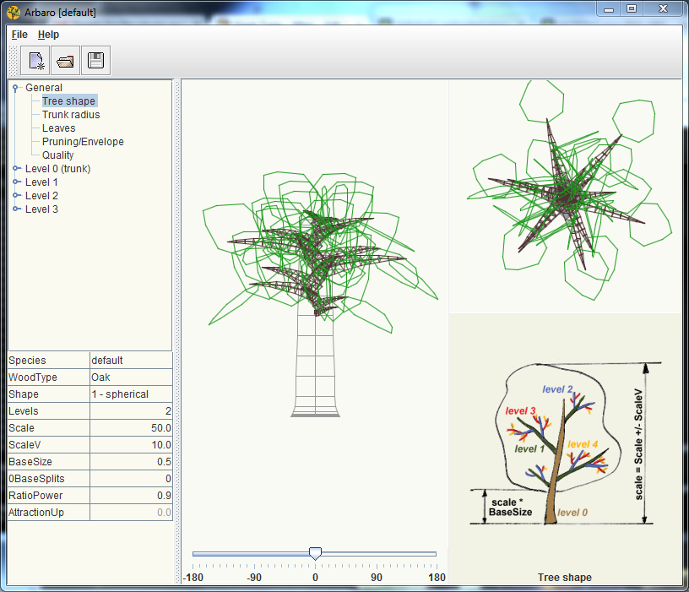This screenshot has width=689, height=592.
Task: Collapse the General tree node
Action: click(x=16, y=88)
